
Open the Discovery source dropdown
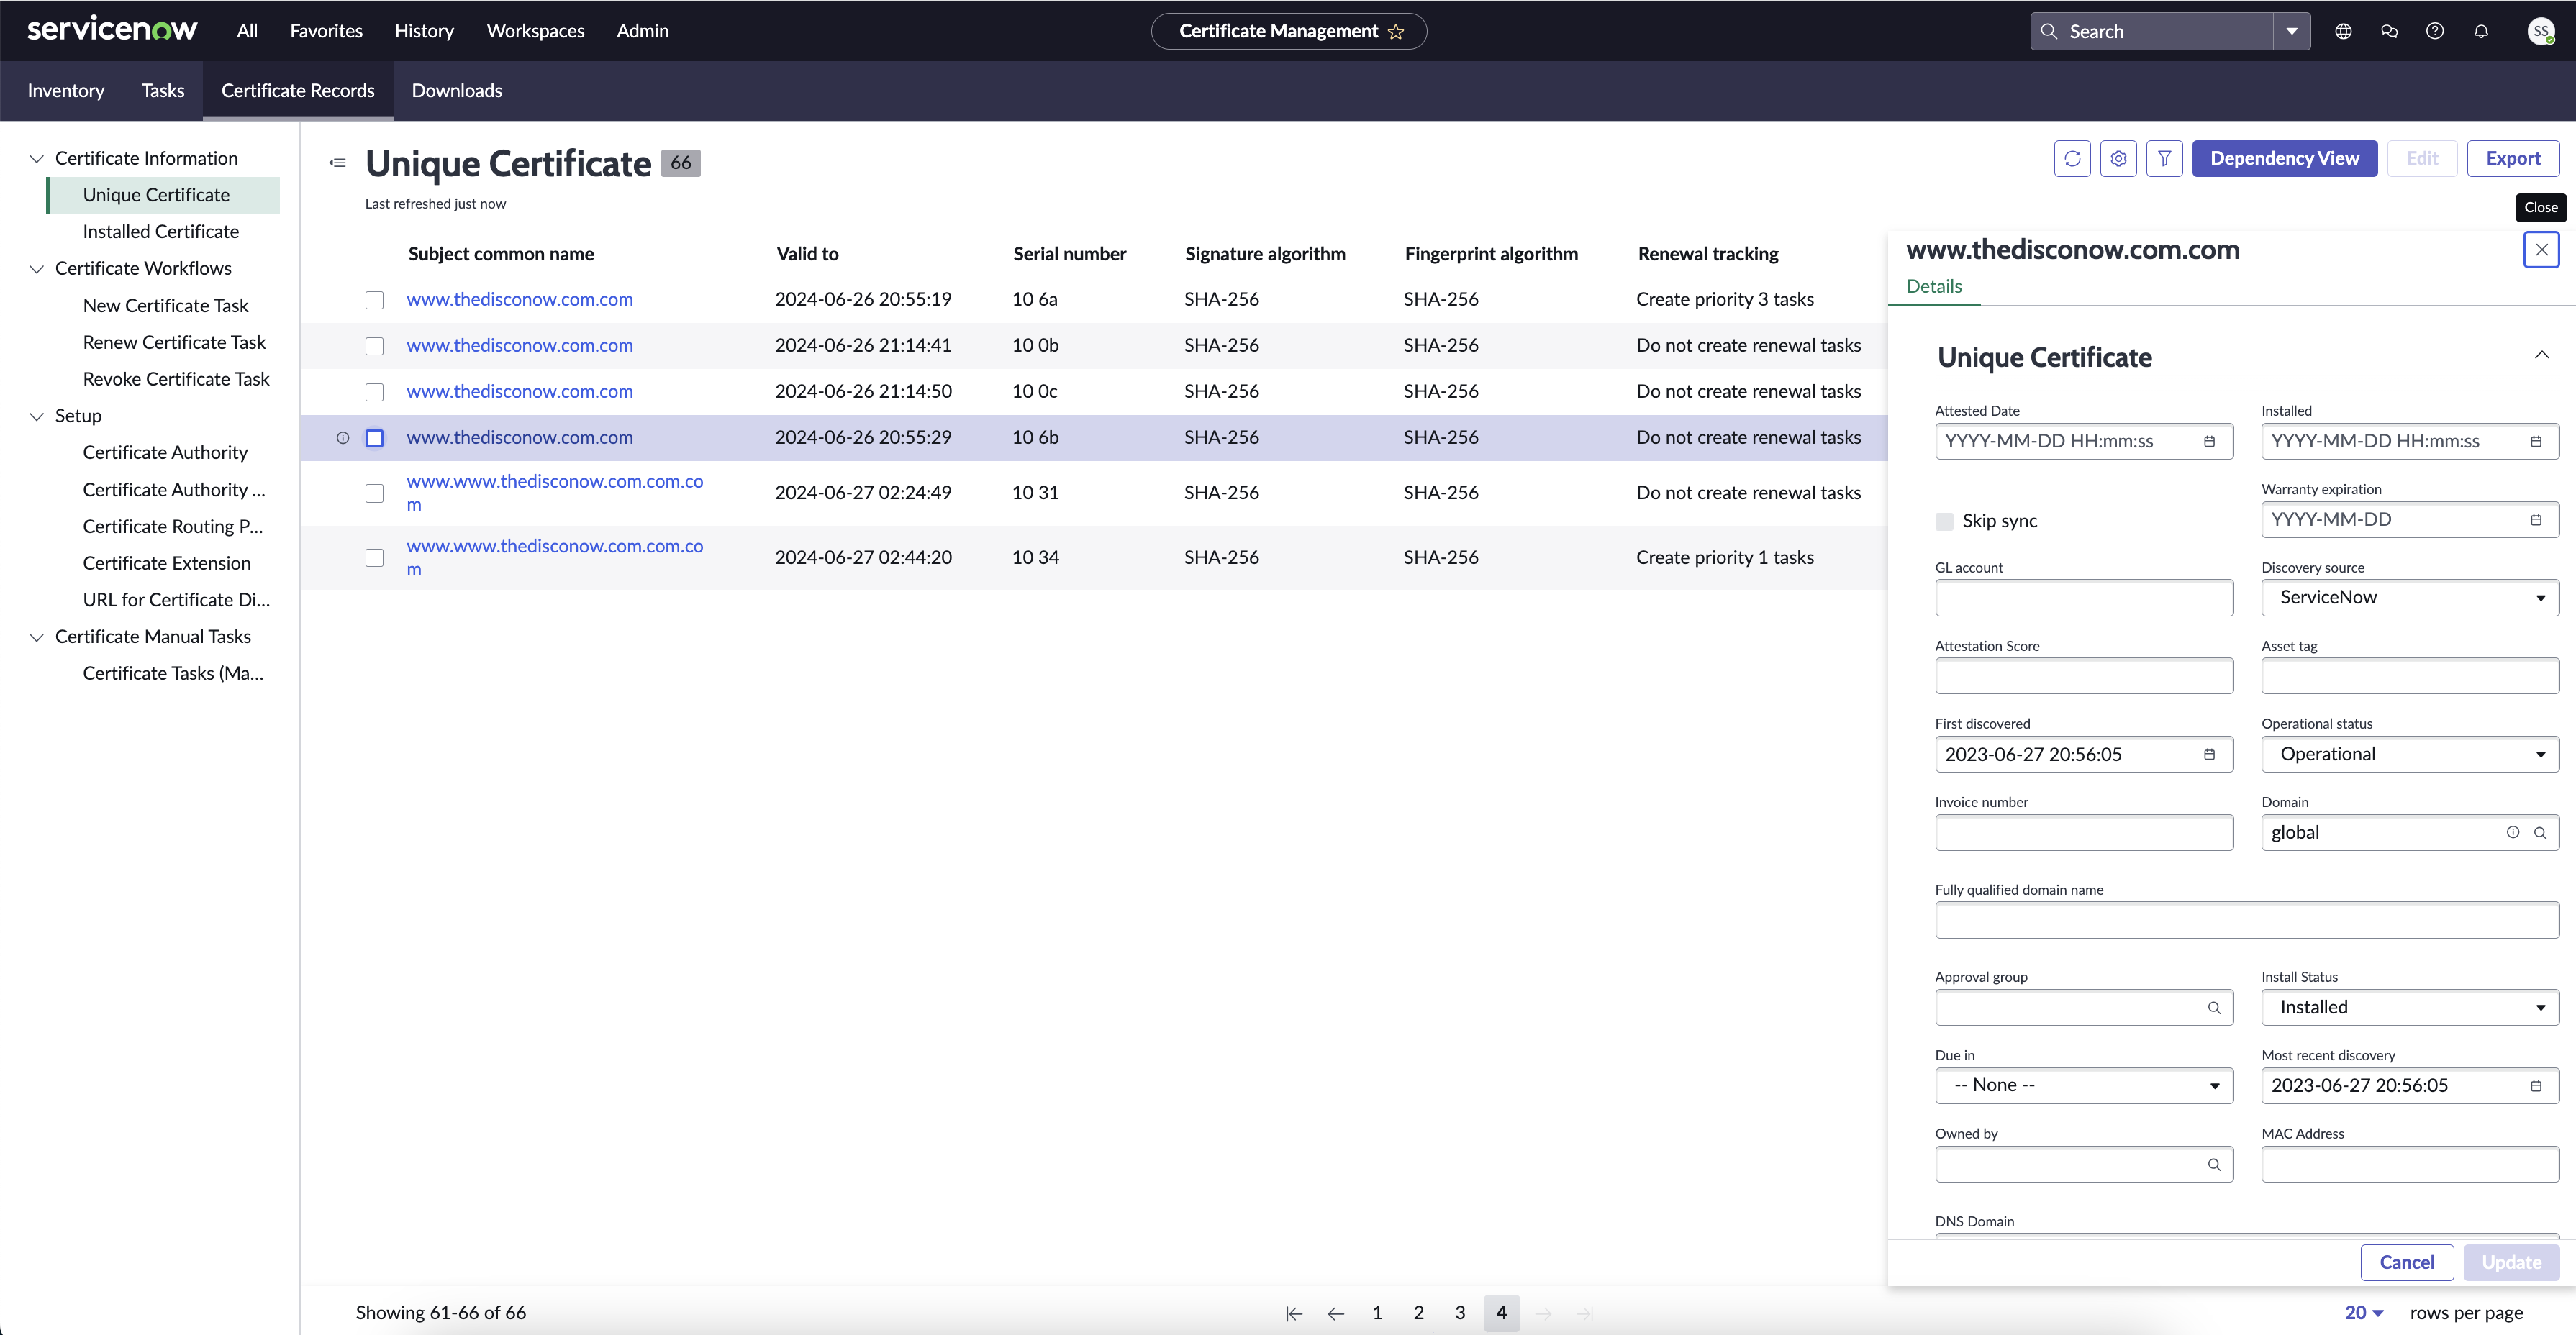coord(2409,598)
